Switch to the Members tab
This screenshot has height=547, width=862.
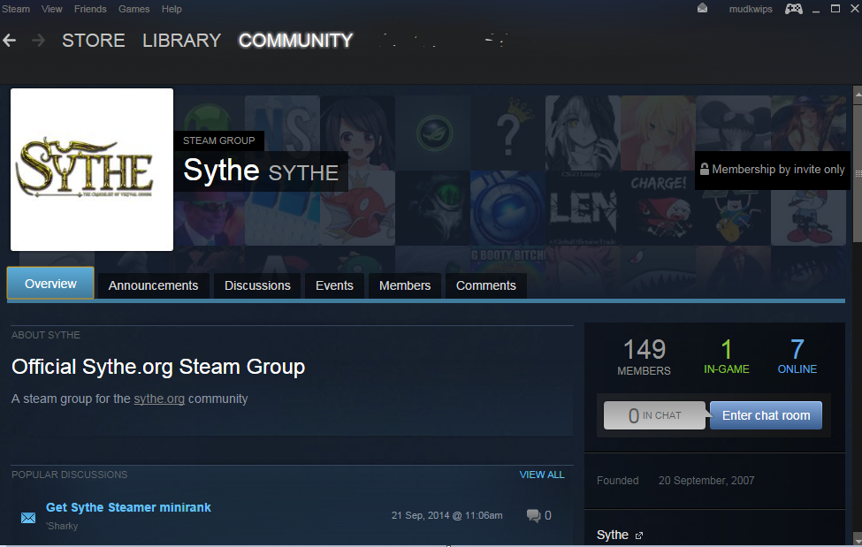(x=405, y=285)
